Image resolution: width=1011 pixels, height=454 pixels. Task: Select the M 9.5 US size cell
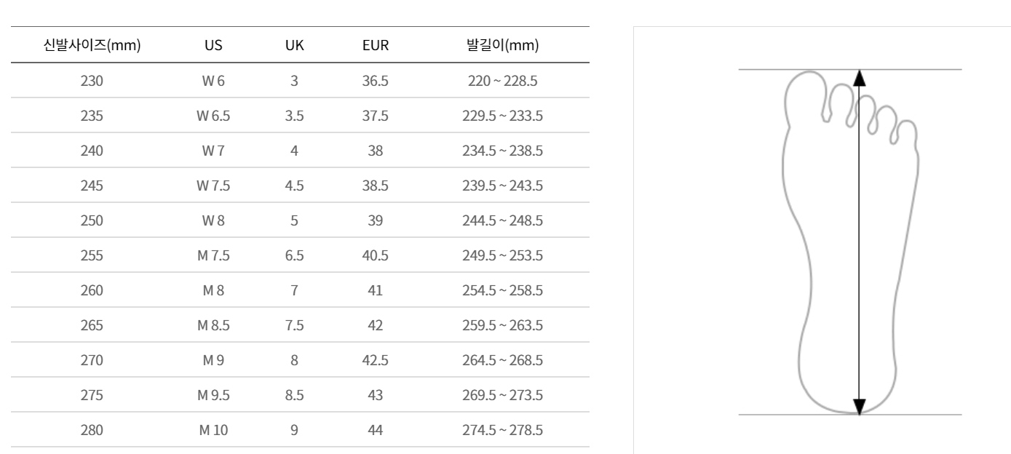(x=213, y=395)
